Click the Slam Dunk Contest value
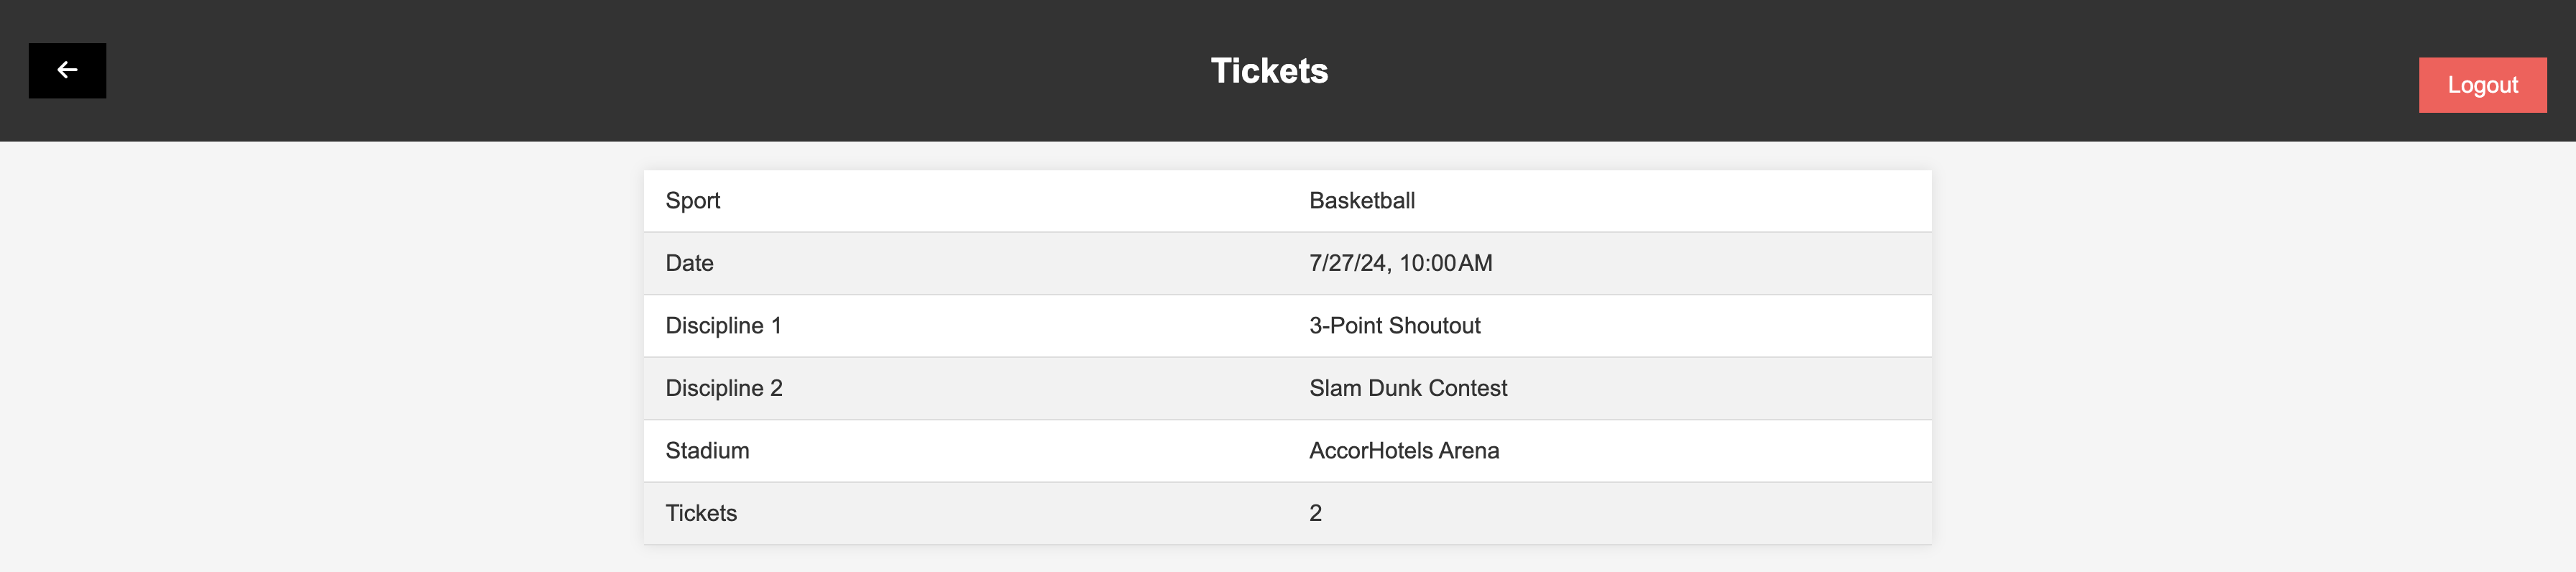This screenshot has height=572, width=2576. 1407,388
